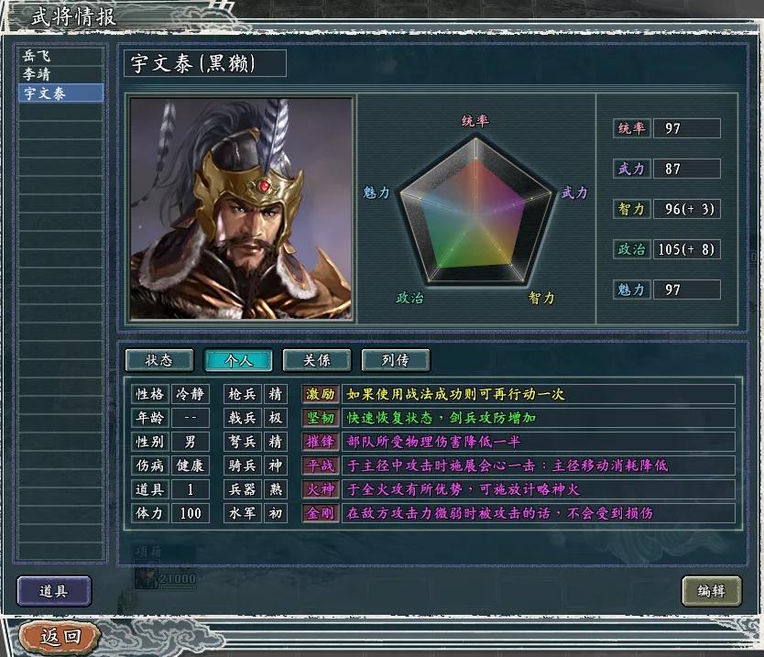Click the 统率 label above the radar chart

[x=475, y=121]
